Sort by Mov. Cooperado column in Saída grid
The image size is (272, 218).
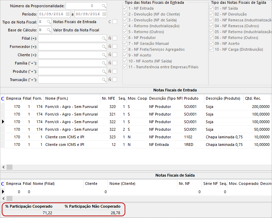pos(243,184)
